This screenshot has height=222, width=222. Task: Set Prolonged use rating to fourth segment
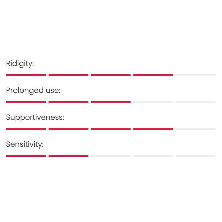tap(153, 102)
